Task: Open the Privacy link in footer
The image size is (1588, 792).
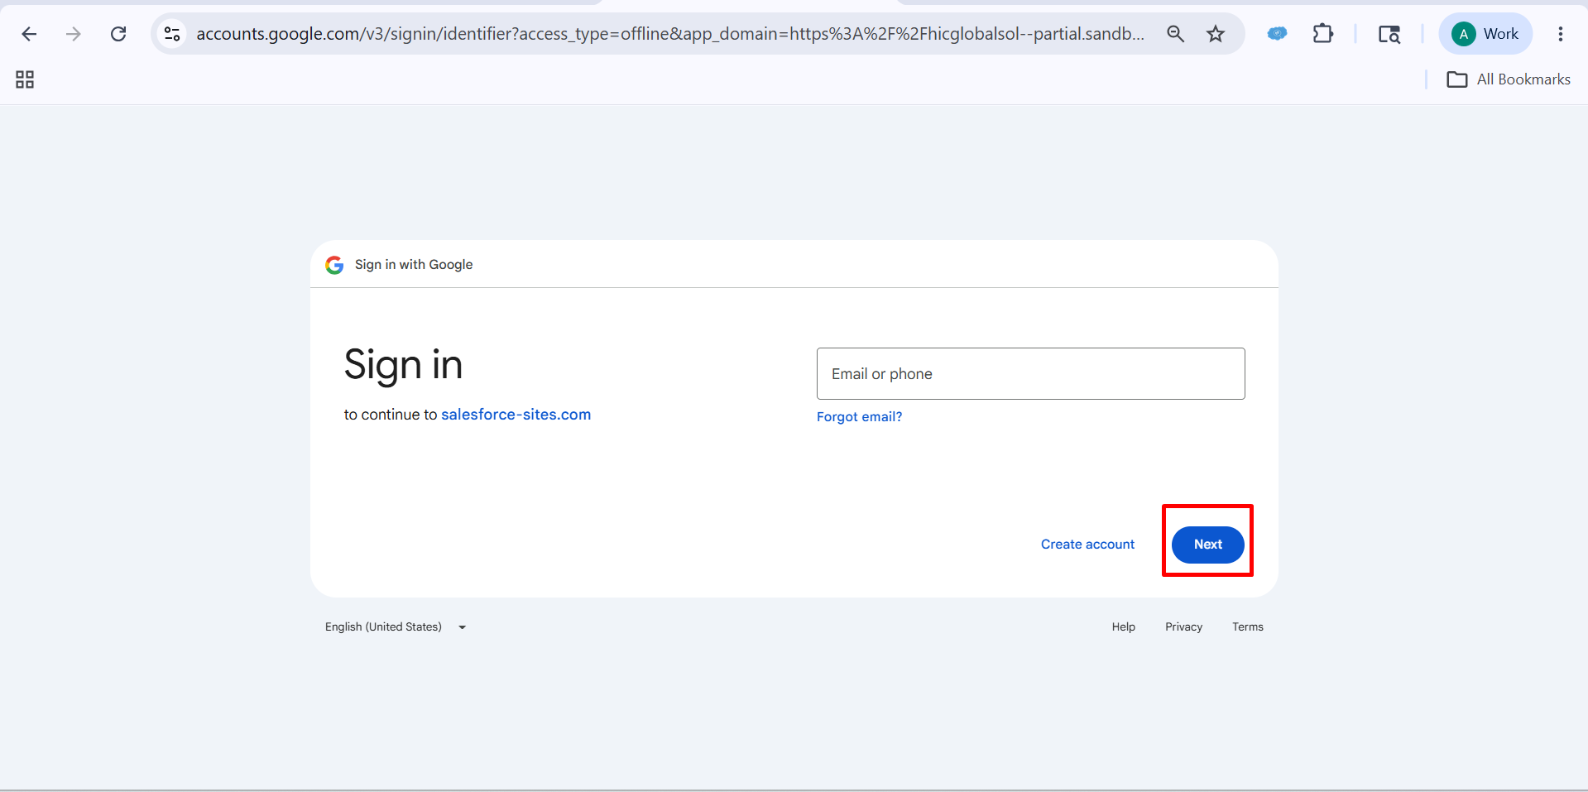Action: (1183, 627)
